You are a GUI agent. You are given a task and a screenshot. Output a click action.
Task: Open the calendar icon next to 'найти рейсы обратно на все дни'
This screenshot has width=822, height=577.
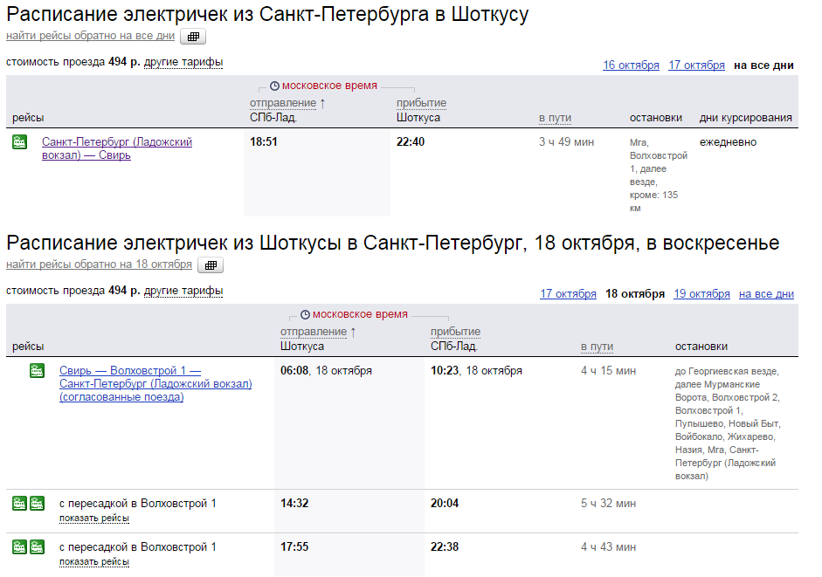pyautogui.click(x=192, y=37)
